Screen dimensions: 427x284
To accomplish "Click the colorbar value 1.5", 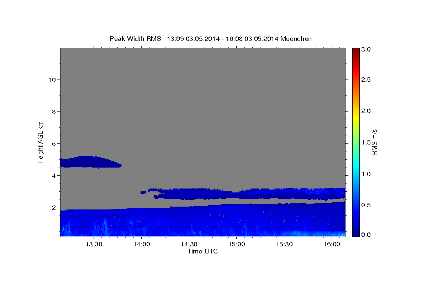I will [367, 142].
